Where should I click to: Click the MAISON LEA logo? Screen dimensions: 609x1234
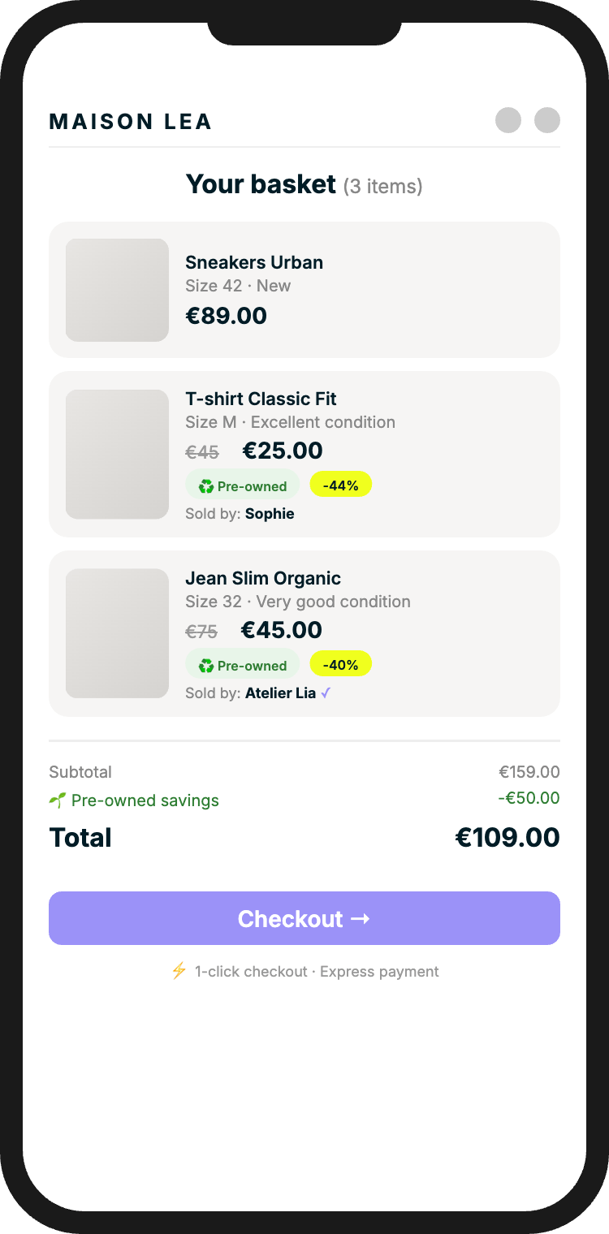tap(131, 122)
